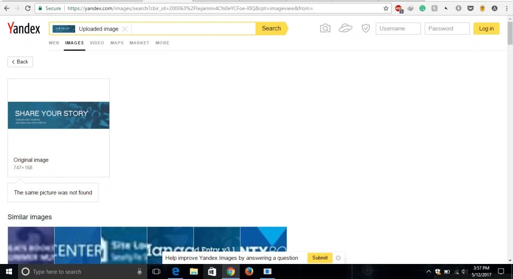
Task: Open the Share Your Story original image
Action: 59,115
